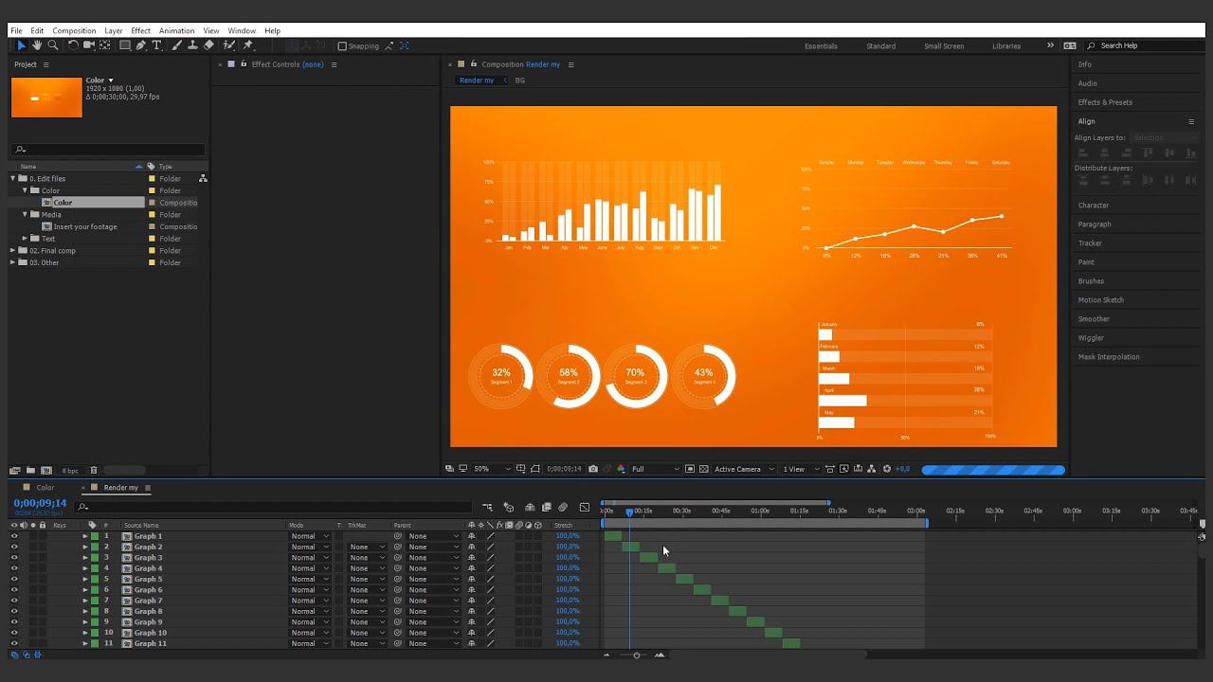Expand the Graph 6 layer properties
This screenshot has height=682, width=1213.
[85, 590]
